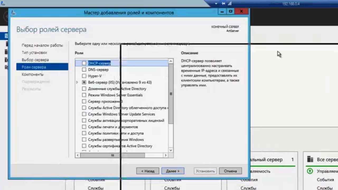Tick the Сервер приложений checkbox

click(84, 101)
